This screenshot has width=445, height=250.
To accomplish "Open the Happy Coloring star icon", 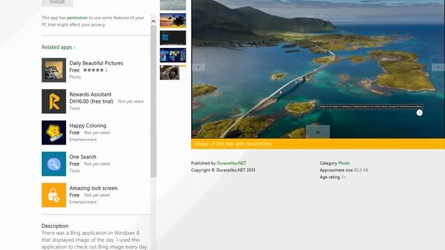I will coord(54,133).
